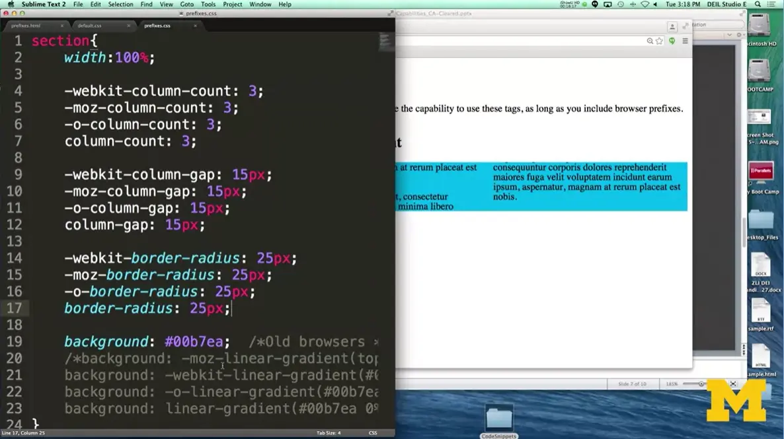Click the person profile icon in the toolbar

pyautogui.click(x=672, y=26)
